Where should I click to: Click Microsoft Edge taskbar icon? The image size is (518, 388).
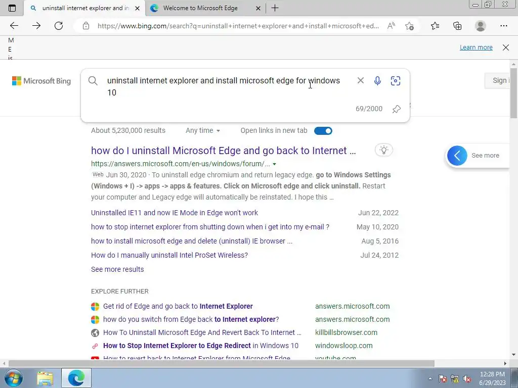coord(76,378)
